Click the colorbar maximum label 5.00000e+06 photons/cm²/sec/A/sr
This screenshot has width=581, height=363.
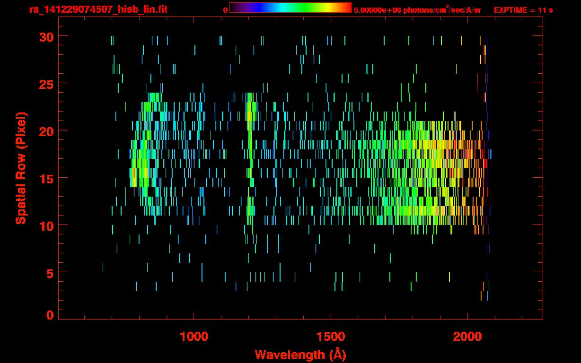pos(417,9)
